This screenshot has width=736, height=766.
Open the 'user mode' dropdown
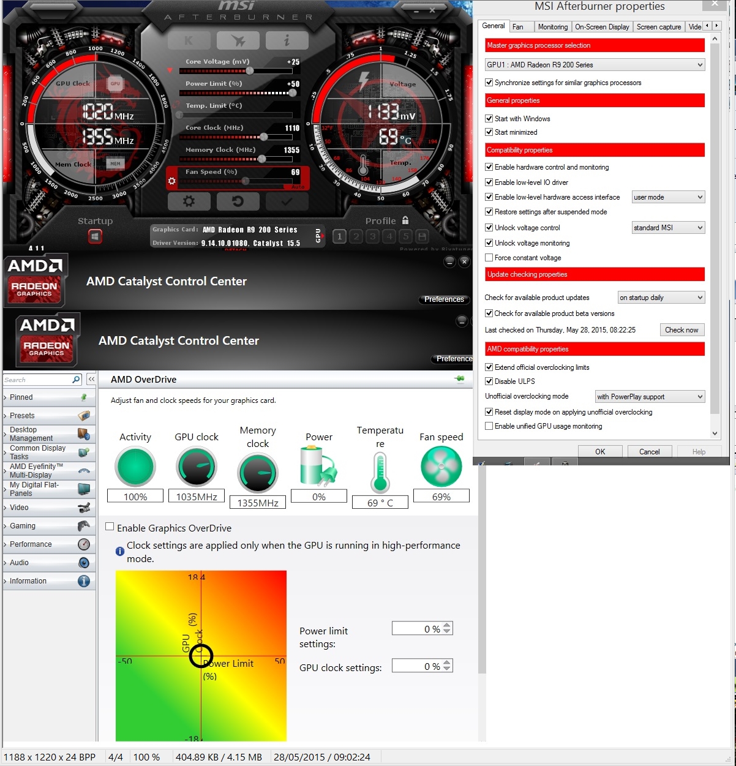point(668,197)
